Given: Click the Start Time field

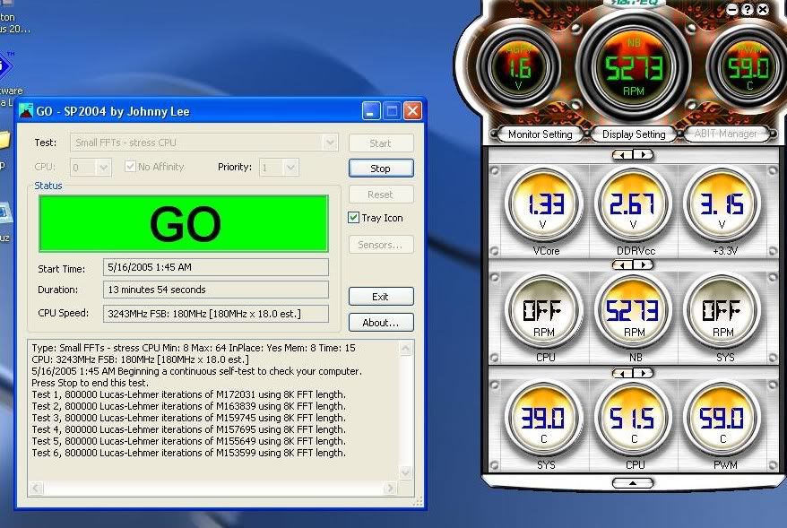Looking at the screenshot, I should coord(216,267).
